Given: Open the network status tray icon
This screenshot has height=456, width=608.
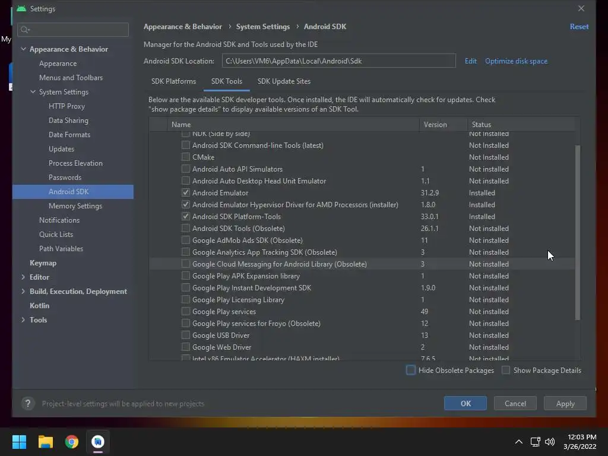Looking at the screenshot, I should 535,442.
